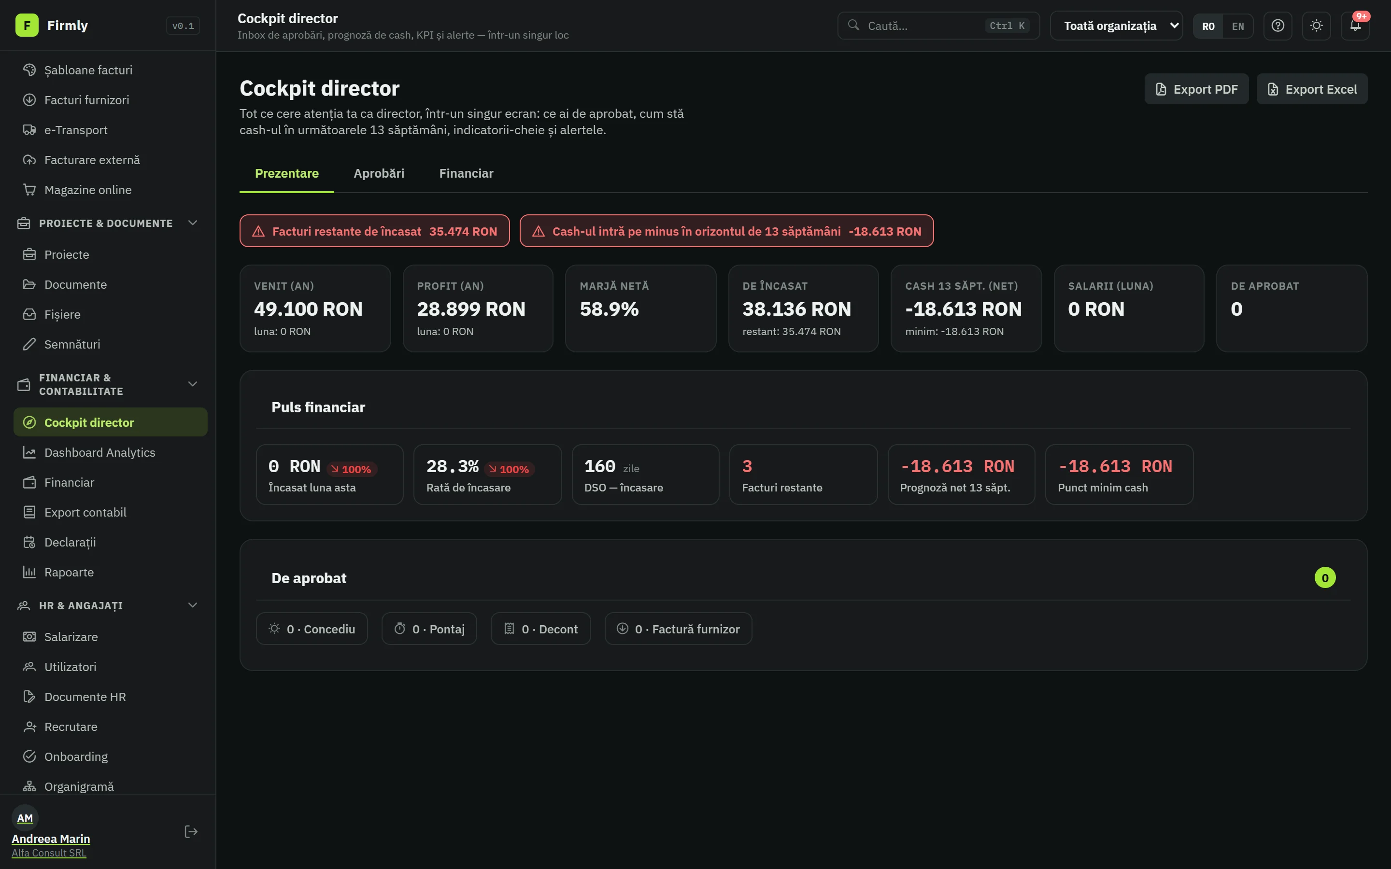Click the cash minus 13 săptămâni alert
Screen dimensions: 1391x869
pyautogui.click(x=726, y=231)
